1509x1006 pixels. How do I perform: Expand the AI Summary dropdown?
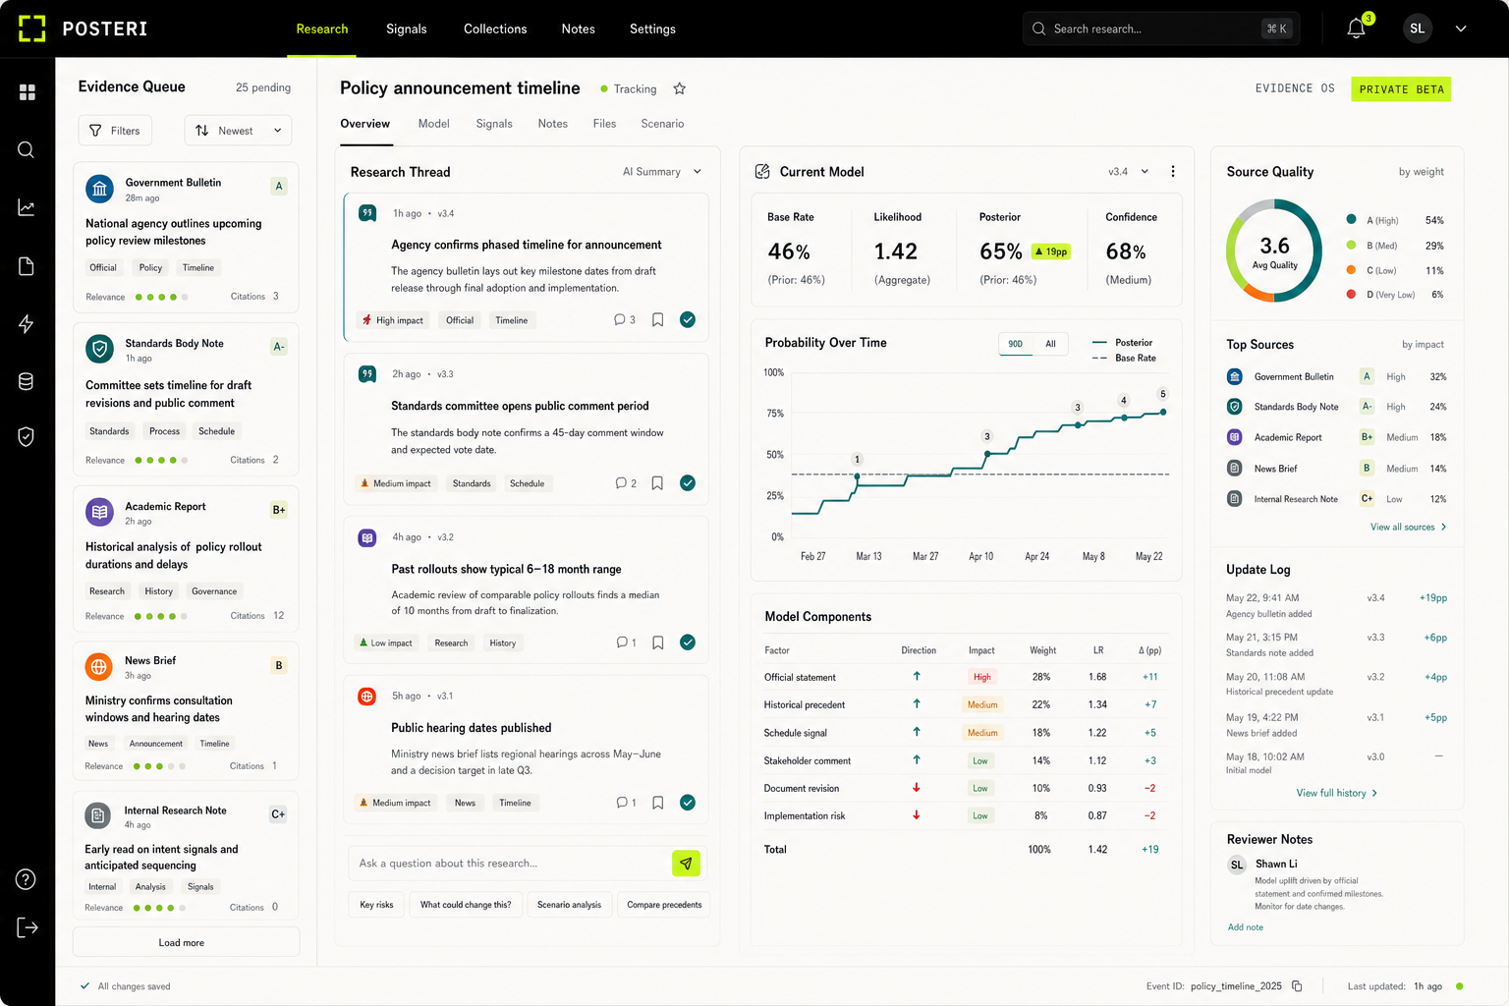click(661, 172)
